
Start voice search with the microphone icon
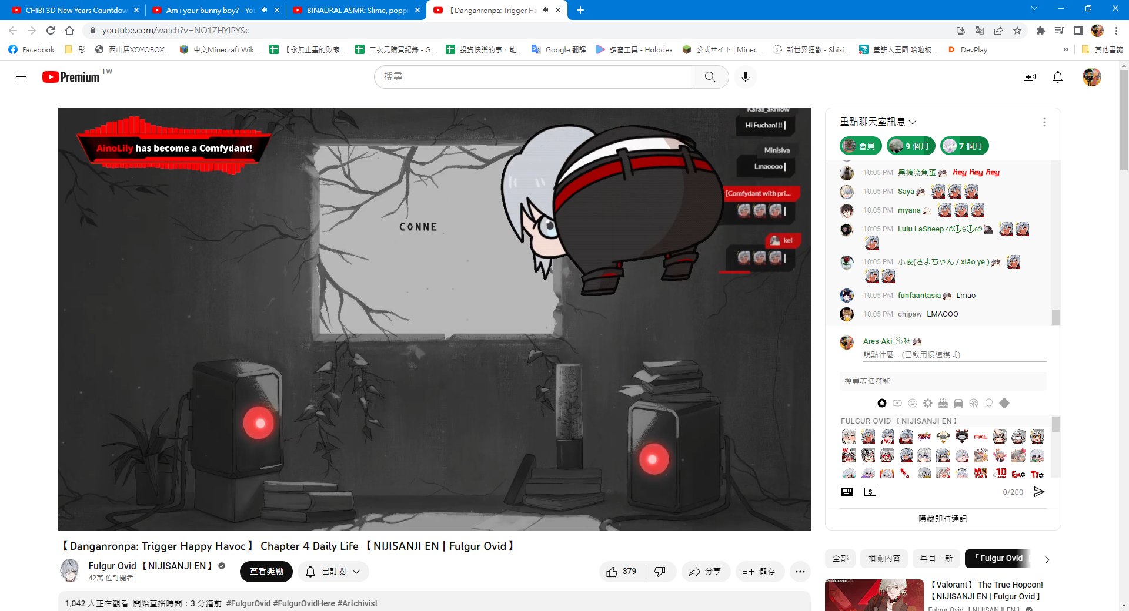click(745, 77)
